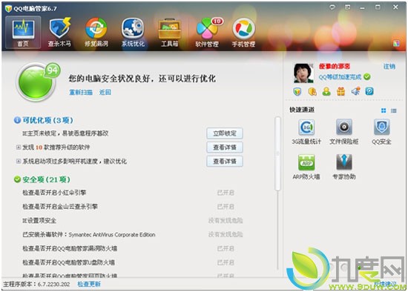Click the IE主页未锁定 warning text
This screenshot has height=292, width=408.
pos(65,133)
